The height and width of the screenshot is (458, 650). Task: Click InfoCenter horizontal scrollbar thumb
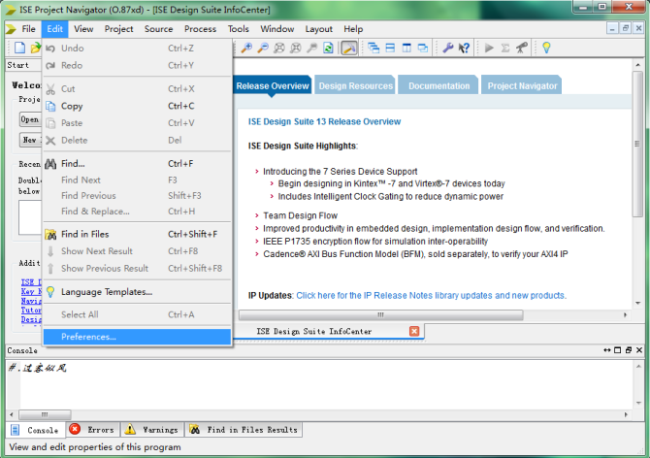pos(381,315)
